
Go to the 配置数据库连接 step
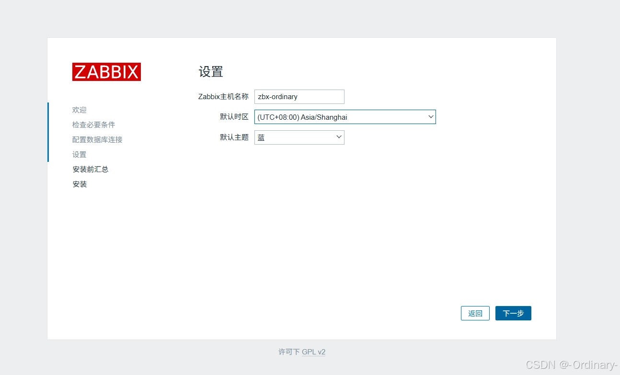pyautogui.click(x=98, y=140)
